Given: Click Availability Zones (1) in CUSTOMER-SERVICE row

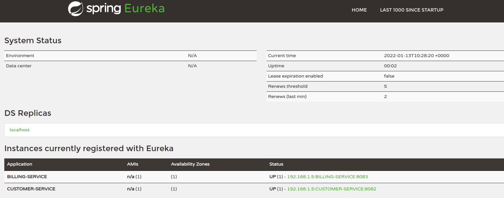Looking at the screenshot, I should (174, 189).
